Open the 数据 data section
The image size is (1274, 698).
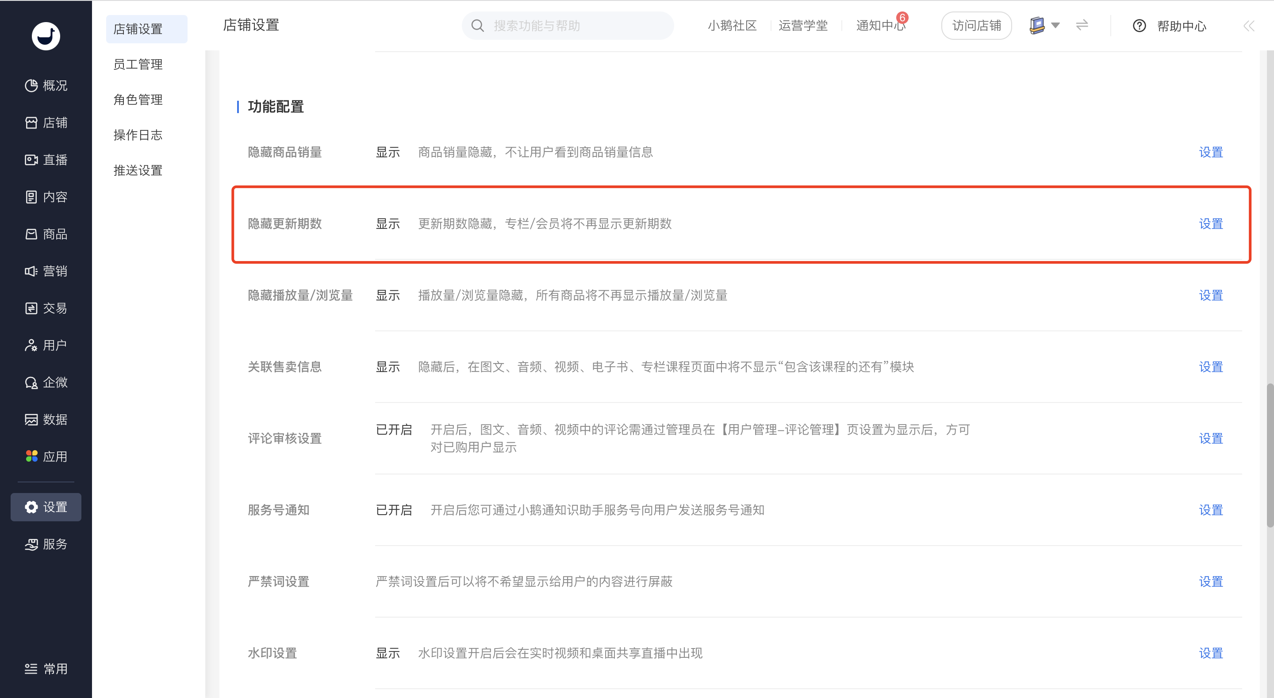46,419
